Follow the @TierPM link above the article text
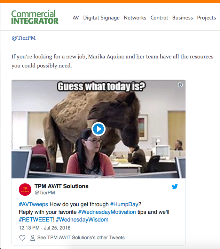The width and height of the screenshot is (220, 249). (24, 38)
